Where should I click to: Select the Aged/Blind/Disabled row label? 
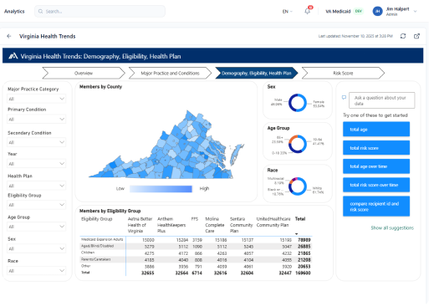tap(97, 246)
